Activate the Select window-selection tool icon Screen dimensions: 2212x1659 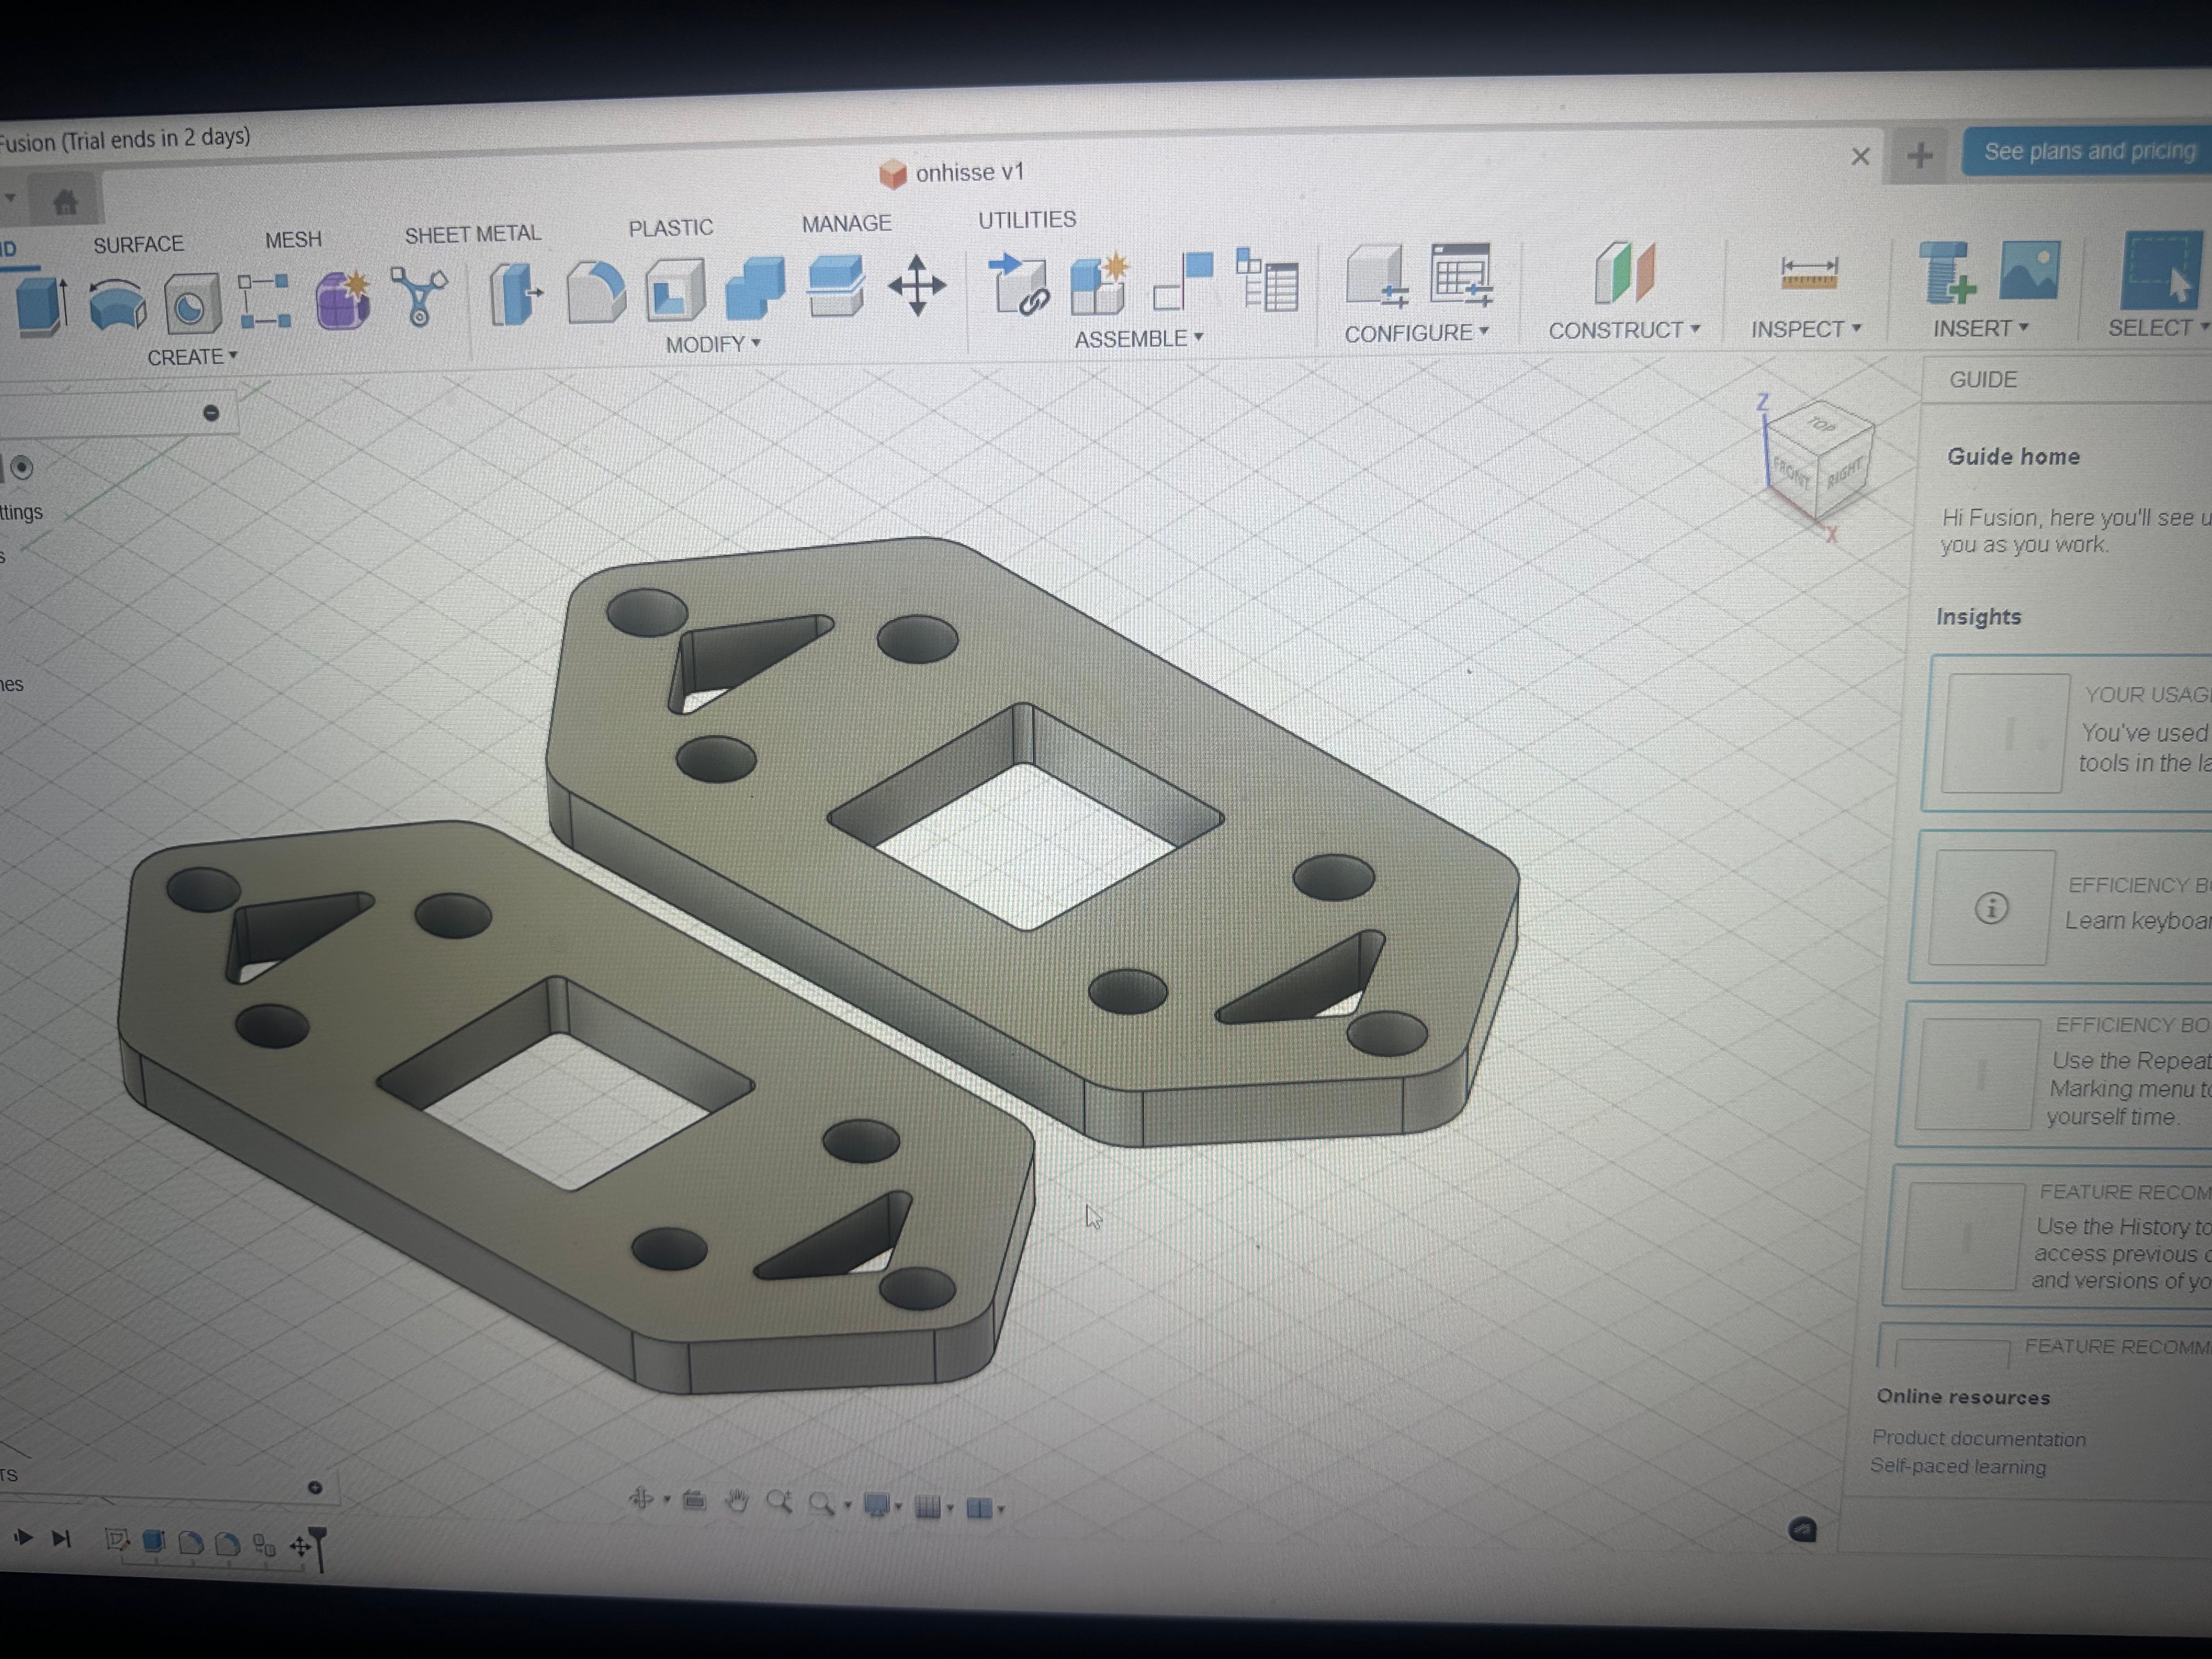tap(2161, 270)
